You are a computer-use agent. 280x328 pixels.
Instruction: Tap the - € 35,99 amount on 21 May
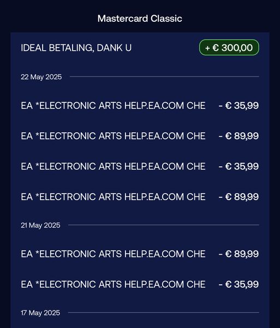coord(239,284)
